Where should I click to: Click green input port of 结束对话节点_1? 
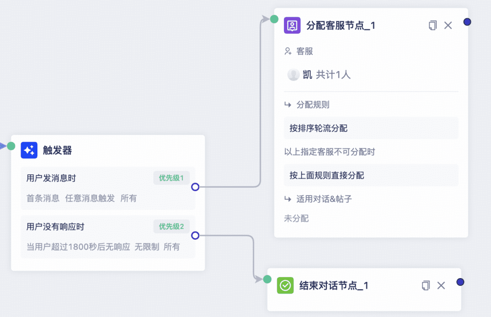coord(267,279)
